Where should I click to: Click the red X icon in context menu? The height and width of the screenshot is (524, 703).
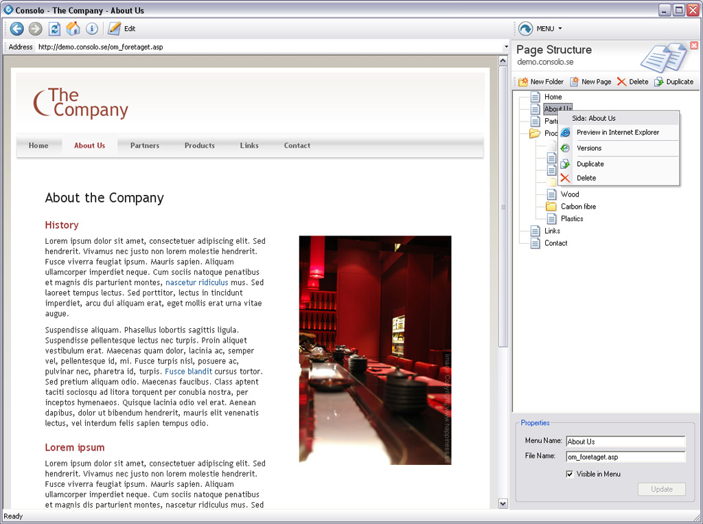pos(566,178)
